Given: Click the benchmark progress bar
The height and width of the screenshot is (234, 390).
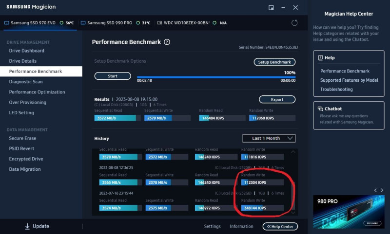Looking at the screenshot, I should coord(216,77).
